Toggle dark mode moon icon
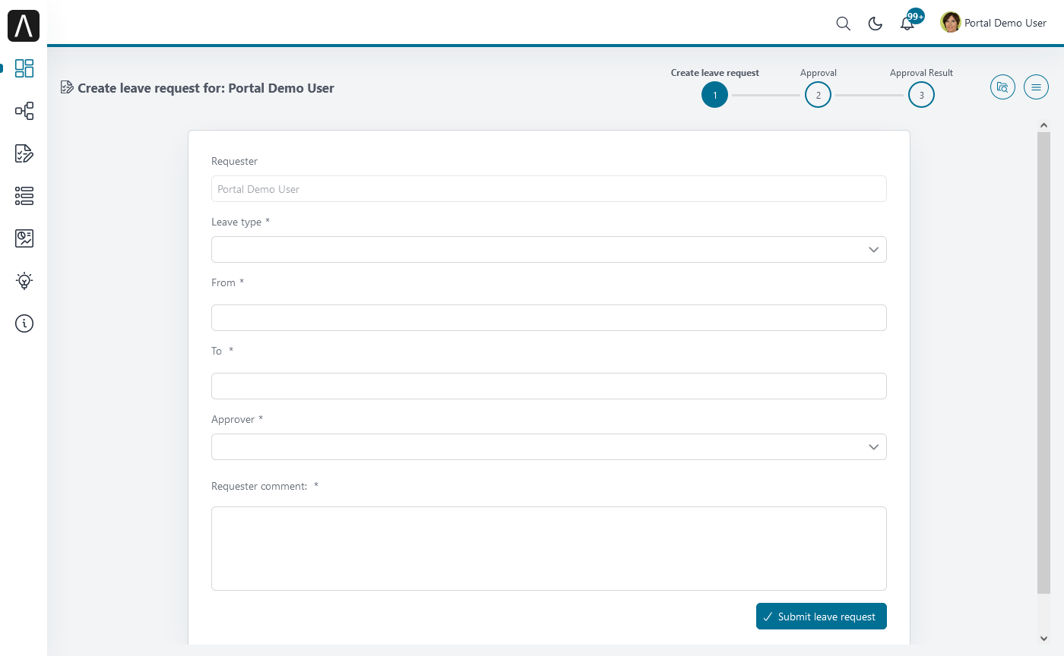The height and width of the screenshot is (656, 1064). coord(875,24)
